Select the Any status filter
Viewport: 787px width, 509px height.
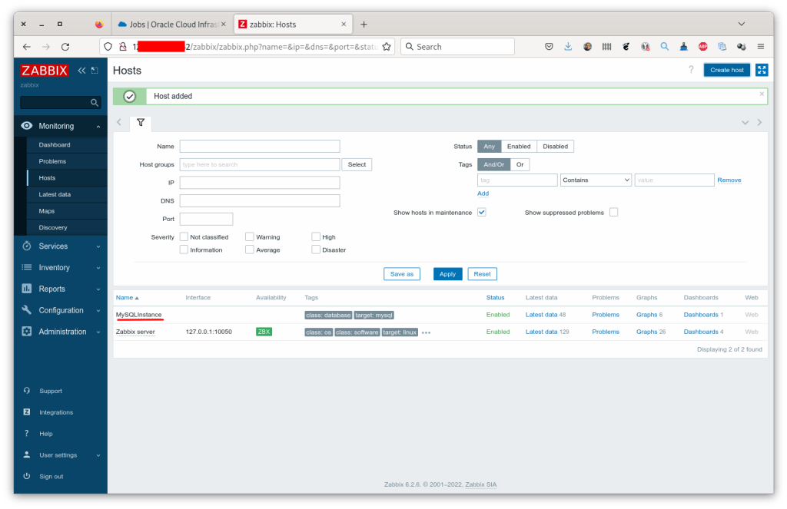[490, 147]
